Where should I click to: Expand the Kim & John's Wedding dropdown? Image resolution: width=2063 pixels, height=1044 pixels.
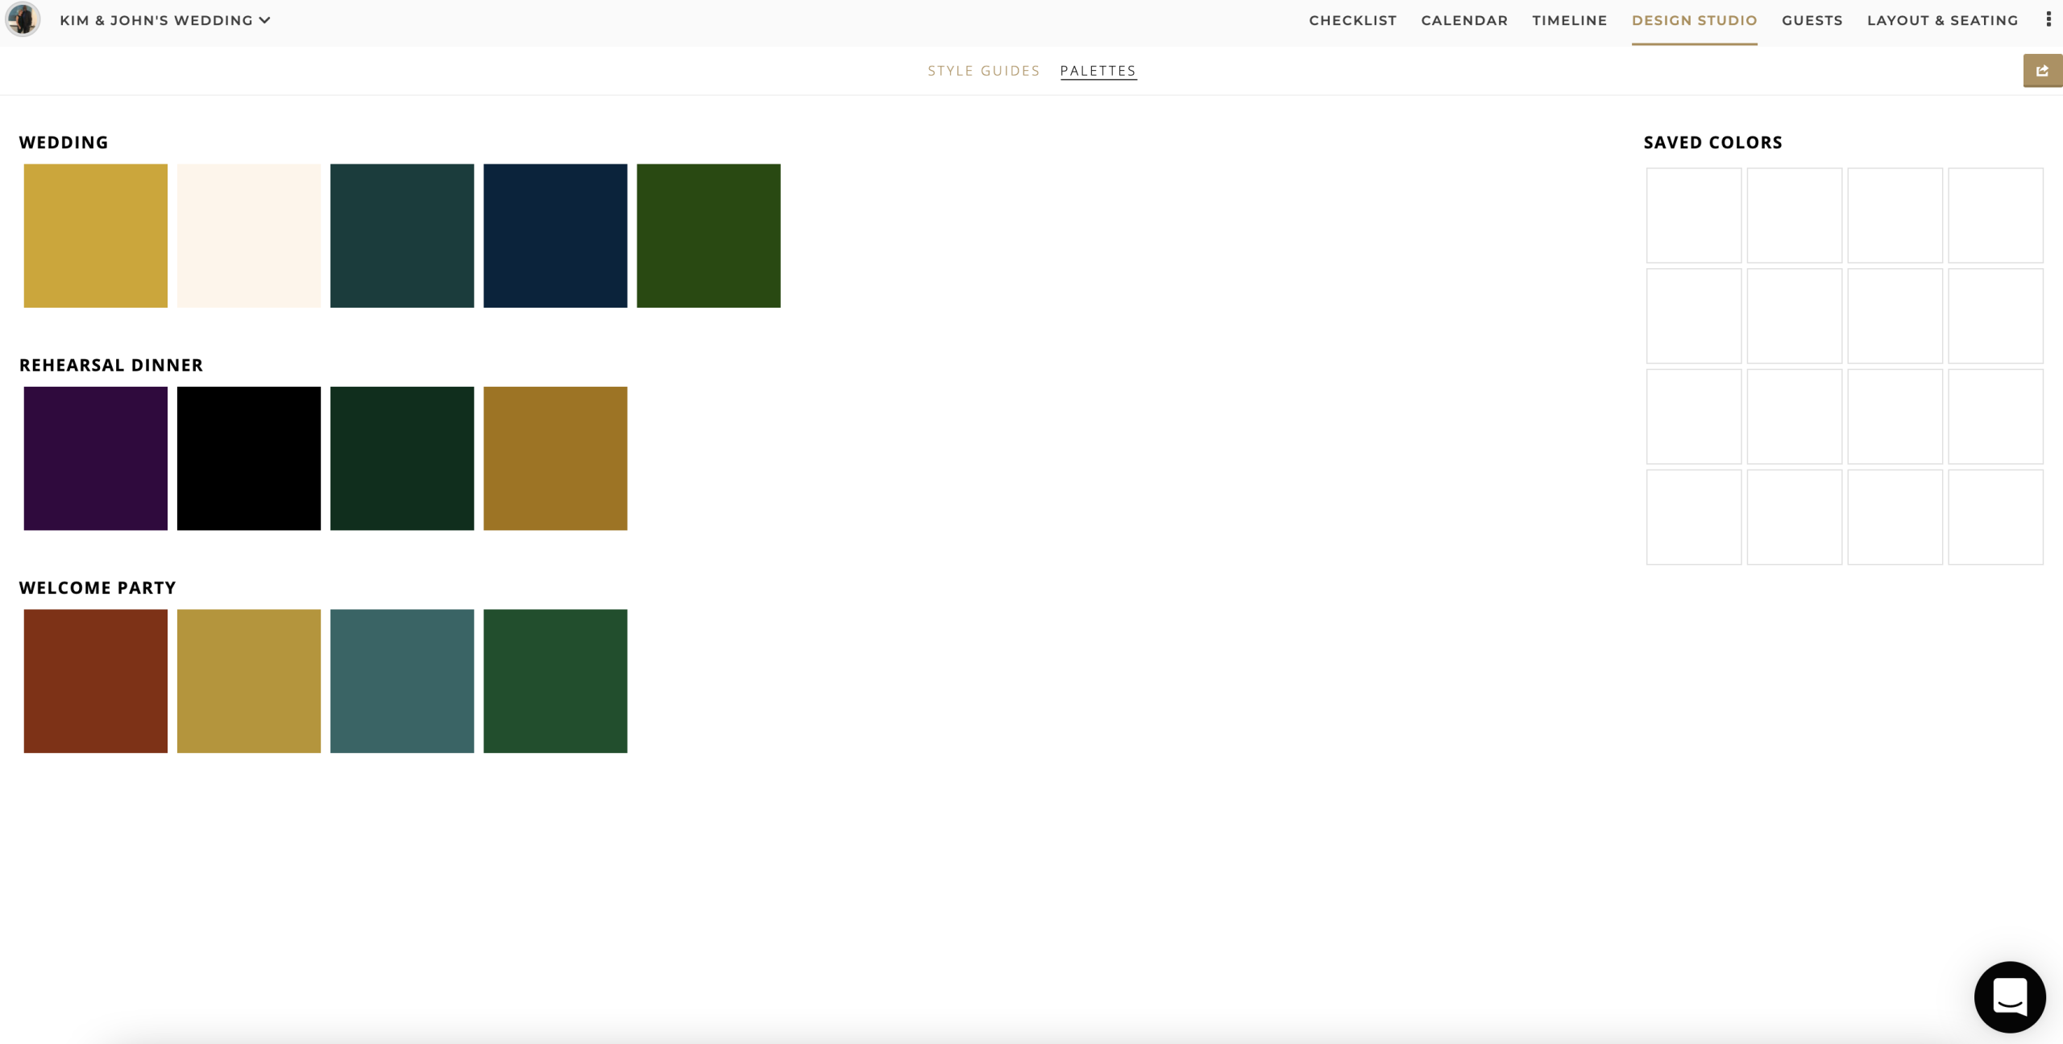[264, 19]
